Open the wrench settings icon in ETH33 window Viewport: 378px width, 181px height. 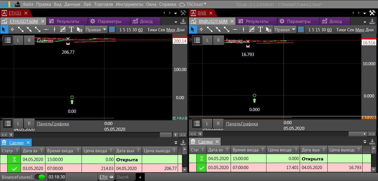[183, 13]
